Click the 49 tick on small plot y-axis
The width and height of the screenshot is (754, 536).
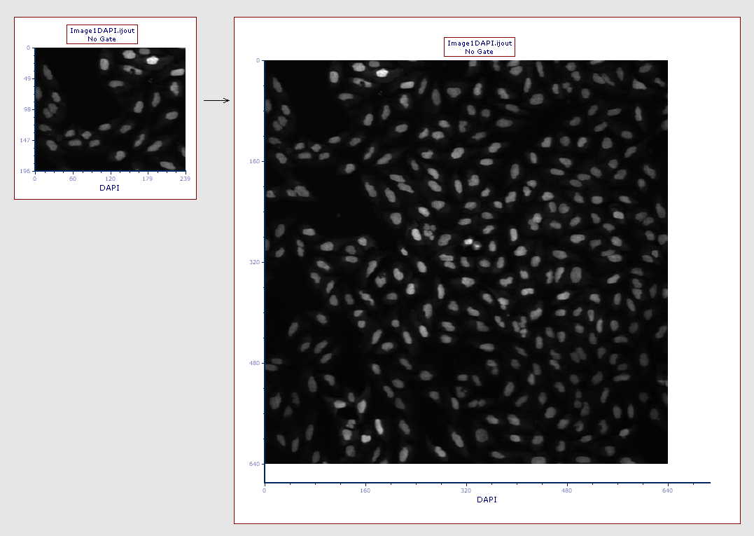(x=27, y=78)
